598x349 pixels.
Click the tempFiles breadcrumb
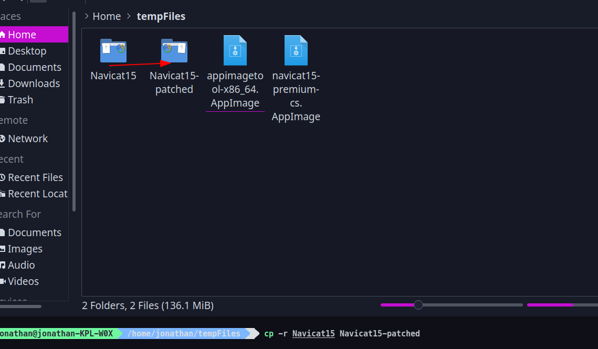click(161, 16)
